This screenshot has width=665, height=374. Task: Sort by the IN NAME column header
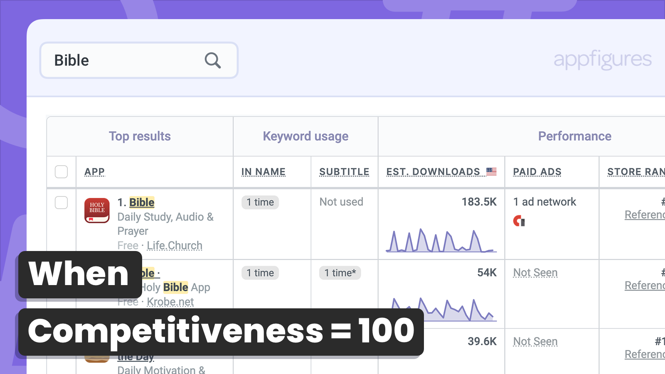click(264, 172)
